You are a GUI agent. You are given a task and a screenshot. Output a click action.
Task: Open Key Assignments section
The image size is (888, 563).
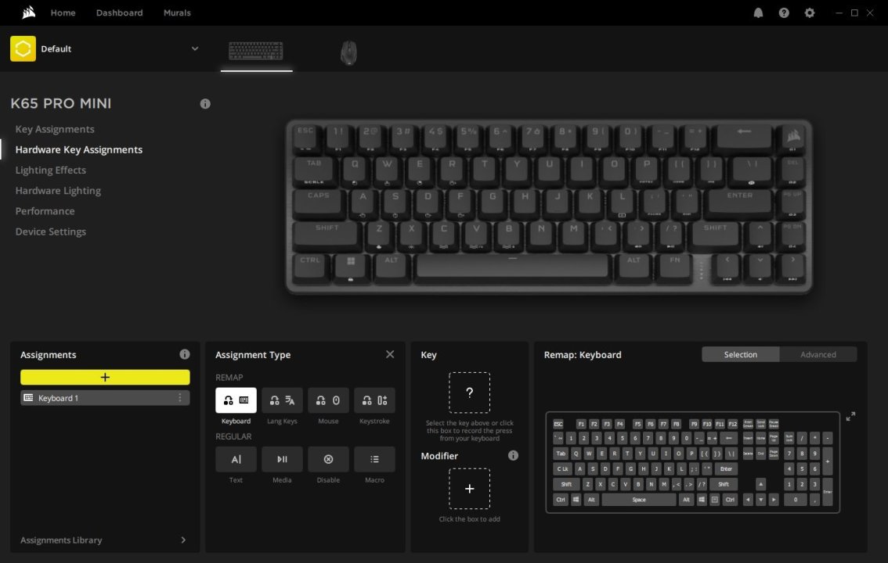coord(55,129)
